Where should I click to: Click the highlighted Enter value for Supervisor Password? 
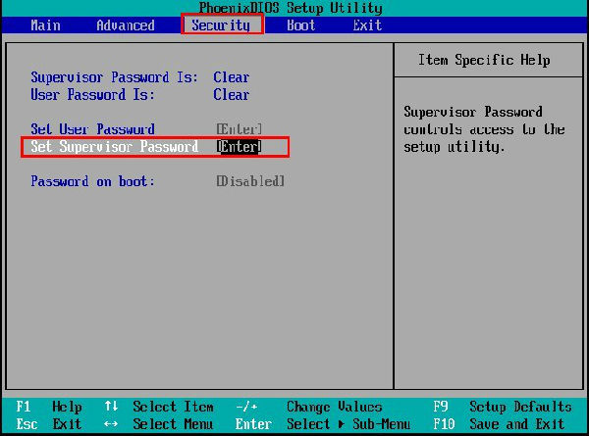point(240,147)
